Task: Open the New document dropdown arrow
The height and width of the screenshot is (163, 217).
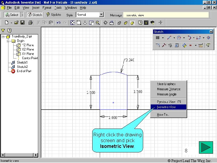Action: [11, 23]
